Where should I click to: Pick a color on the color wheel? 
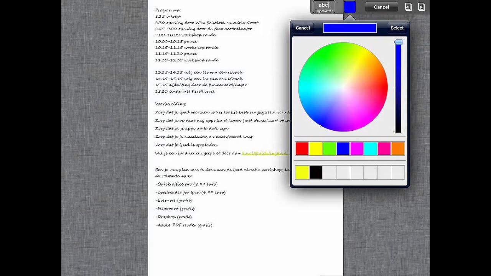tap(343, 87)
